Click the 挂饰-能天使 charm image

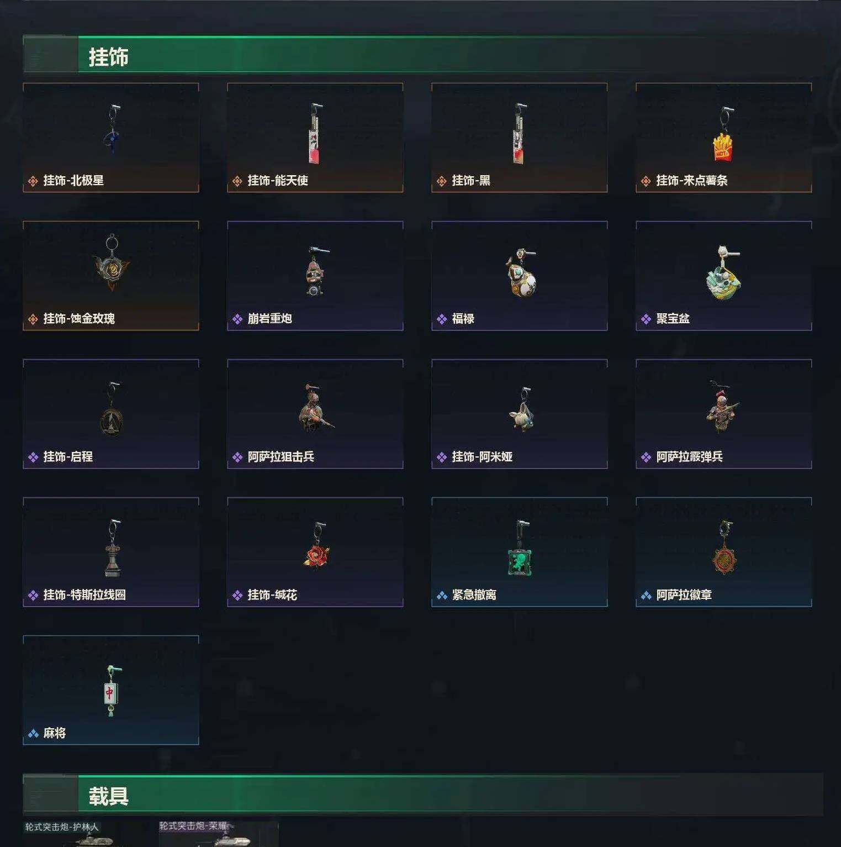point(314,133)
